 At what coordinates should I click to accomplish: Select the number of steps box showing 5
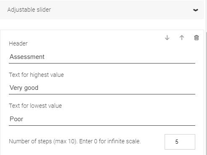pyautogui.click(x=180, y=142)
